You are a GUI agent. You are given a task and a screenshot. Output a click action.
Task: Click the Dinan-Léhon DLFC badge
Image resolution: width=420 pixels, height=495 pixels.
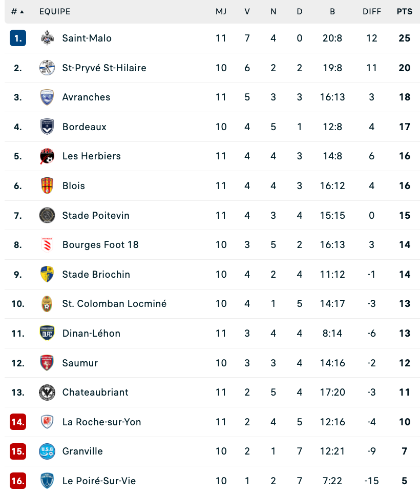[47, 334]
